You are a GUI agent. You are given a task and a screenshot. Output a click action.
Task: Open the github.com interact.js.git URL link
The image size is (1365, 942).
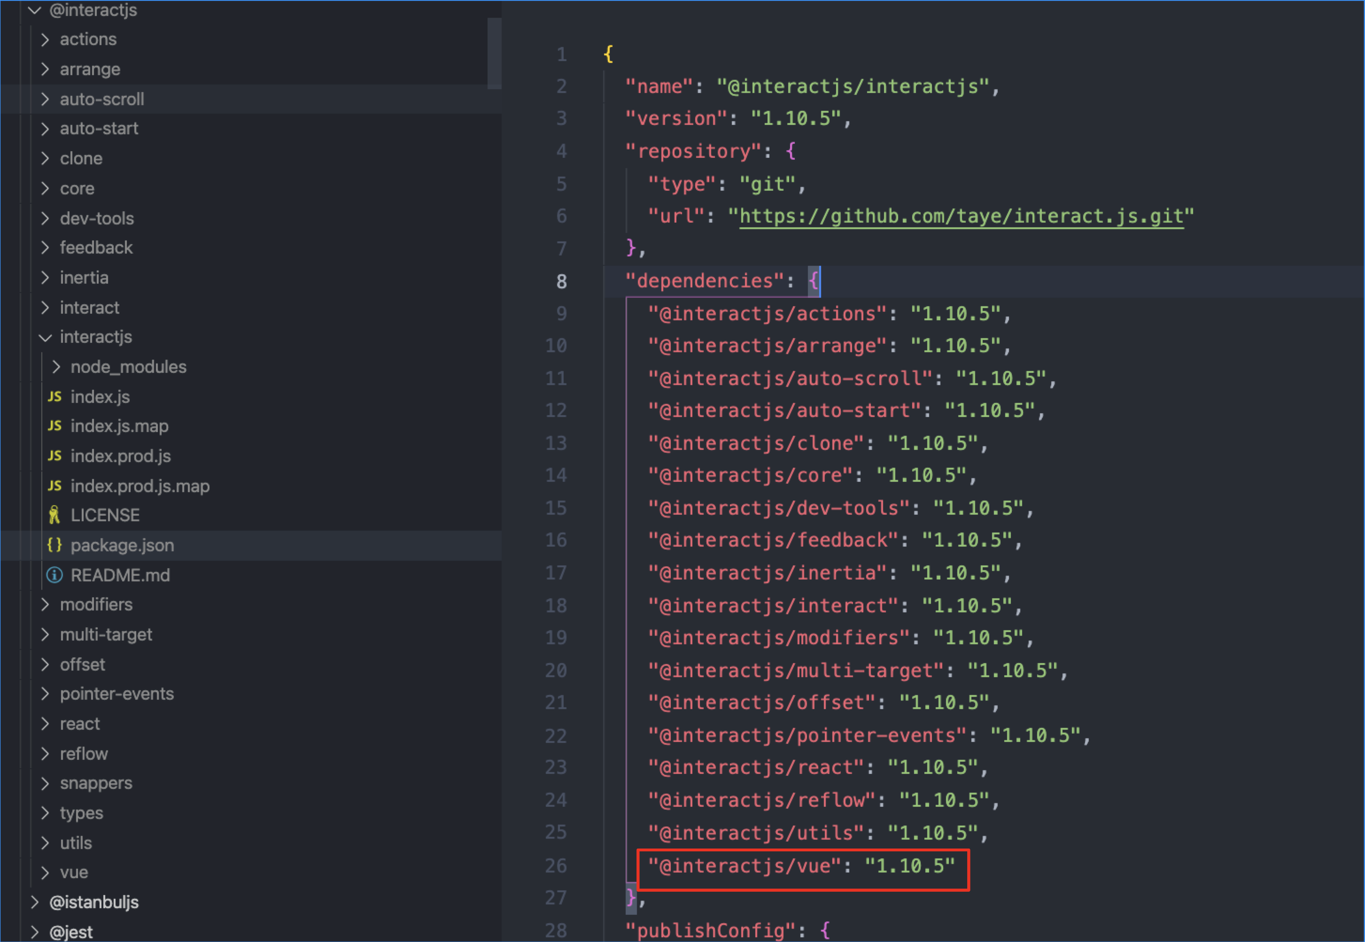tap(962, 216)
